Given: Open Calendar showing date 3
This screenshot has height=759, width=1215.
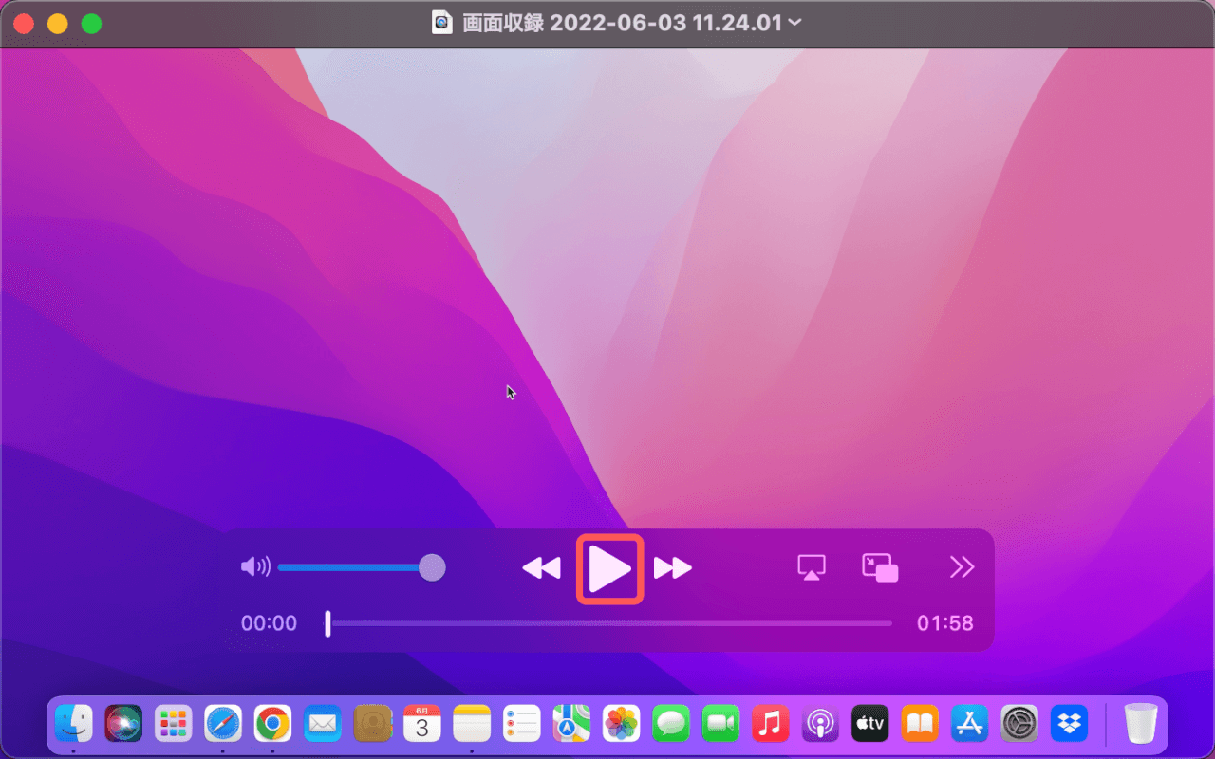Looking at the screenshot, I should point(421,724).
